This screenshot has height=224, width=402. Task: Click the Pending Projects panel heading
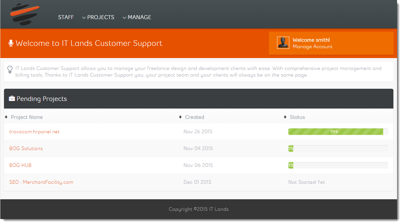point(42,99)
